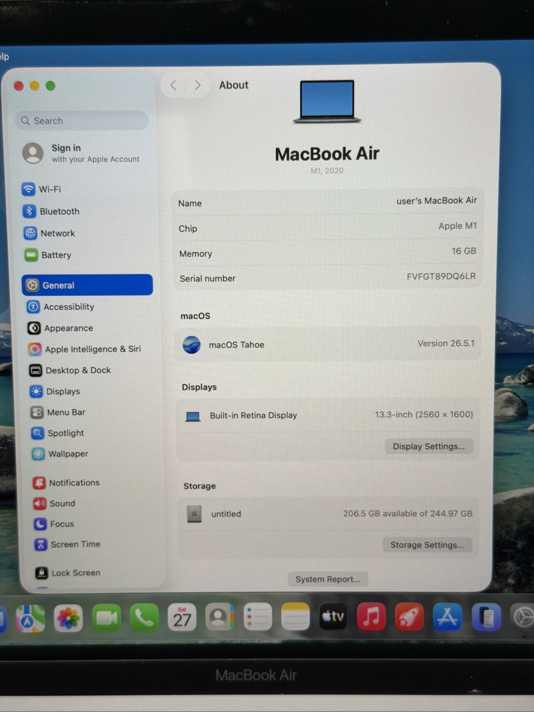This screenshot has width=534, height=712.
Task: Open App Store from the Dock
Action: [x=447, y=617]
